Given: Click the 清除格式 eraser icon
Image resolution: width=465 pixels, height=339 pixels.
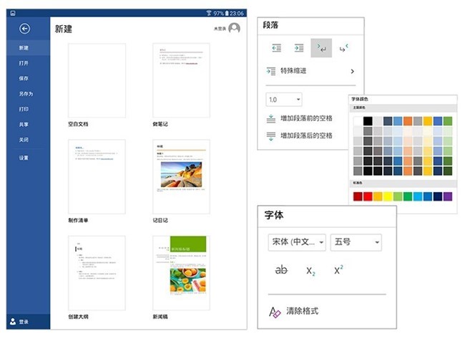Looking at the screenshot, I should (274, 312).
